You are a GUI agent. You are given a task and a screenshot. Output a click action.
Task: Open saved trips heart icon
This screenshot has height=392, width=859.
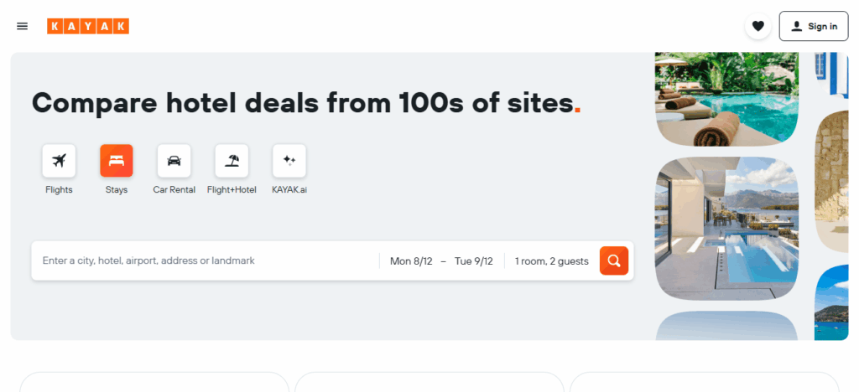click(758, 26)
